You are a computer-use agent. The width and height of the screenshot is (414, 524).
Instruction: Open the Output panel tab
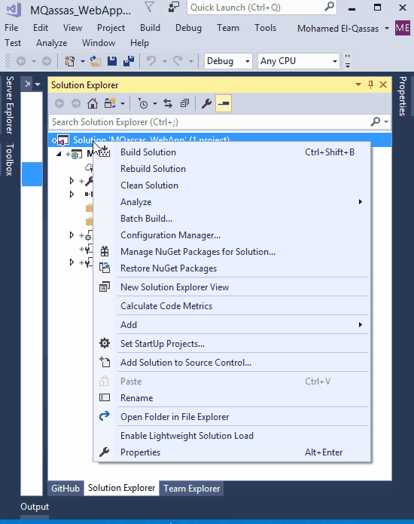[x=35, y=507]
